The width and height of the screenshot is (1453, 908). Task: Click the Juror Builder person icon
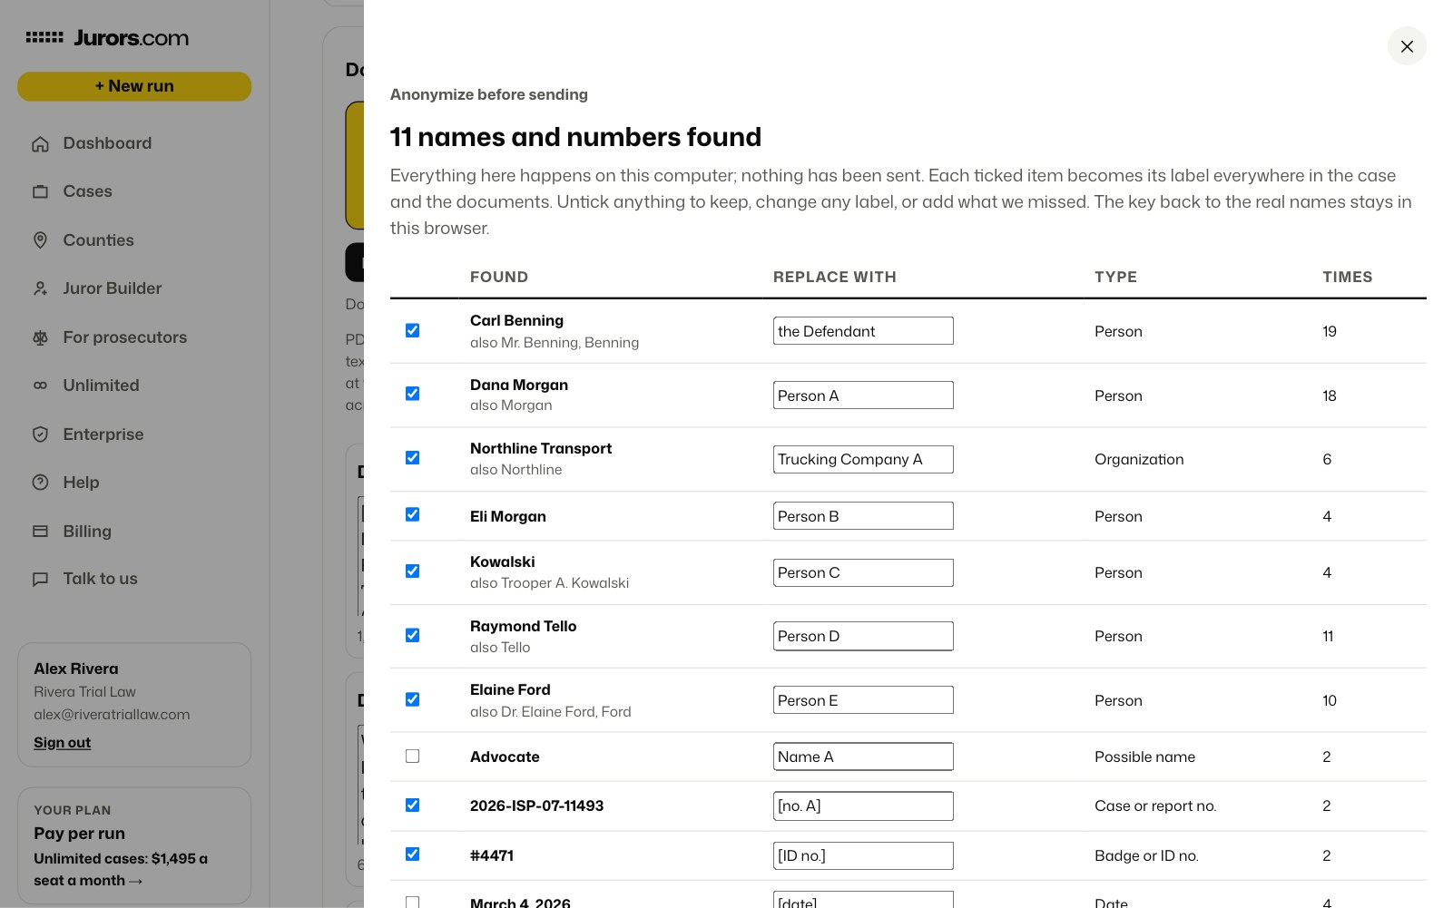point(40,288)
